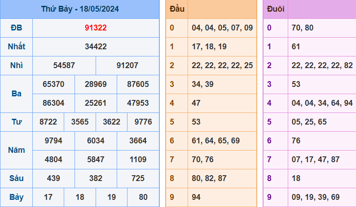
Task: Select Đuôi row 09, 19, 39, 69
Action: point(316,197)
